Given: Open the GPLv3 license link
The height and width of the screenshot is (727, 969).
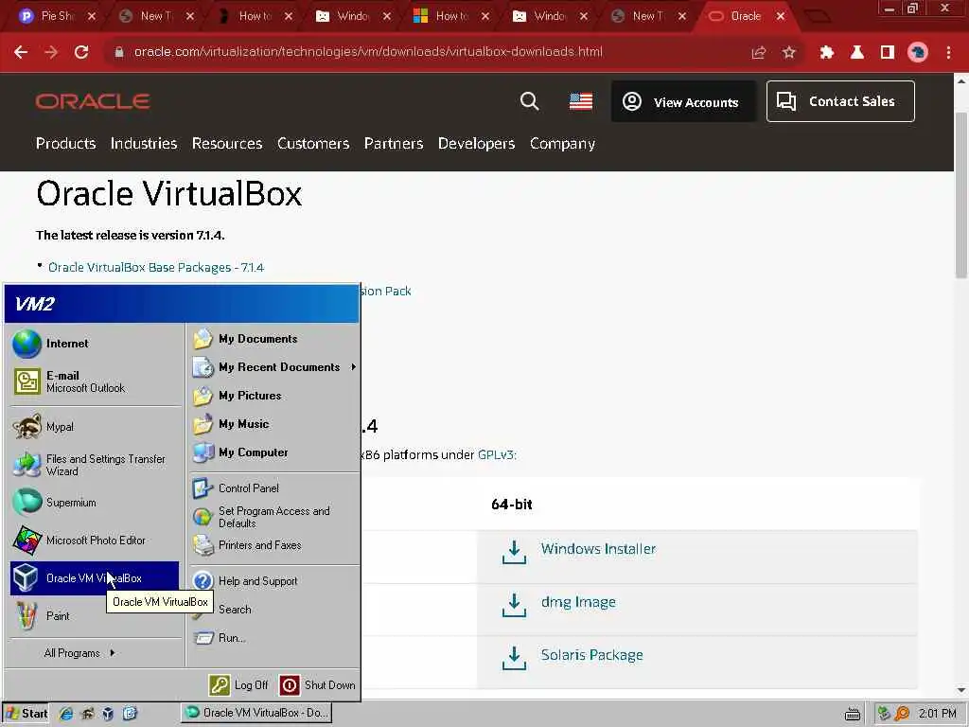Looking at the screenshot, I should [496, 455].
